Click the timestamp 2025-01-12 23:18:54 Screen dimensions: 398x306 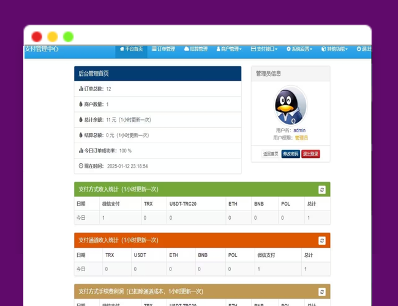point(127,166)
